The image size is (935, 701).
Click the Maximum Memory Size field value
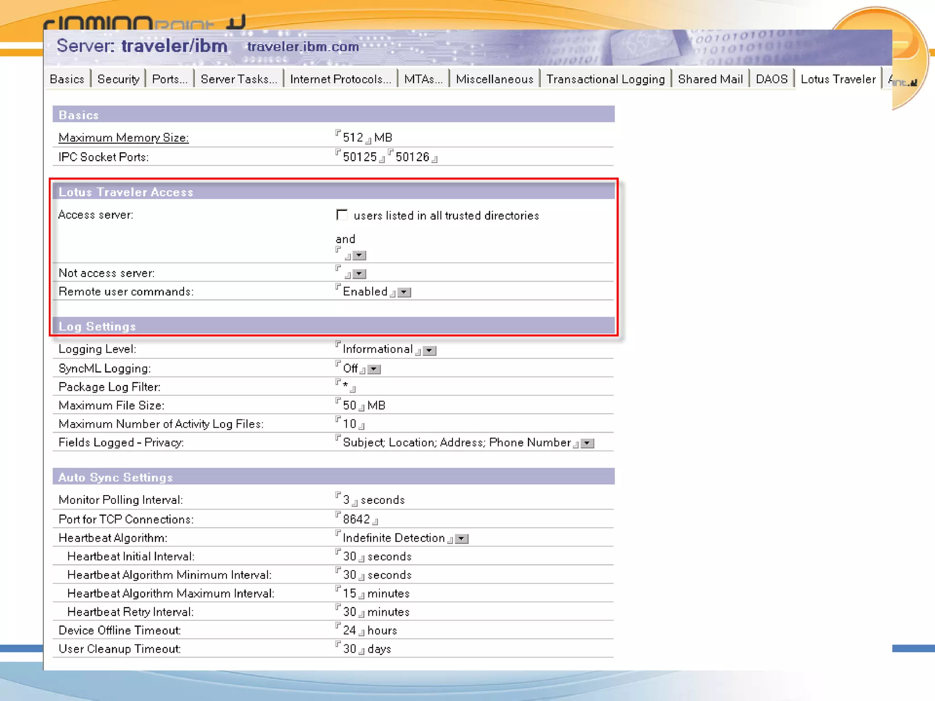[x=353, y=138]
